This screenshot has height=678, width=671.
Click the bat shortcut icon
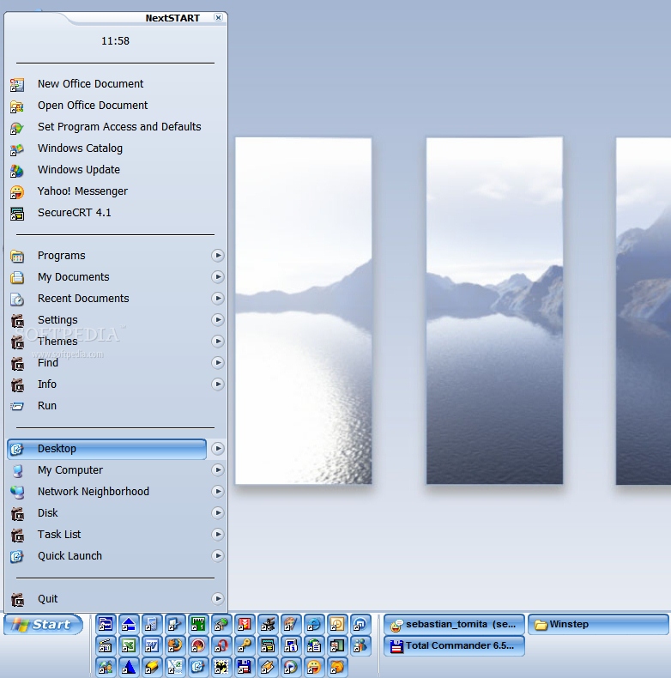(x=221, y=667)
